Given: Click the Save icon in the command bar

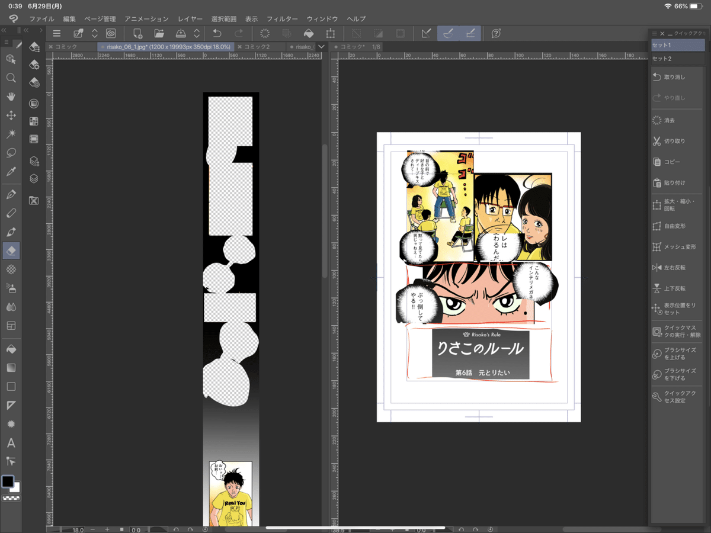Looking at the screenshot, I should click(x=181, y=34).
